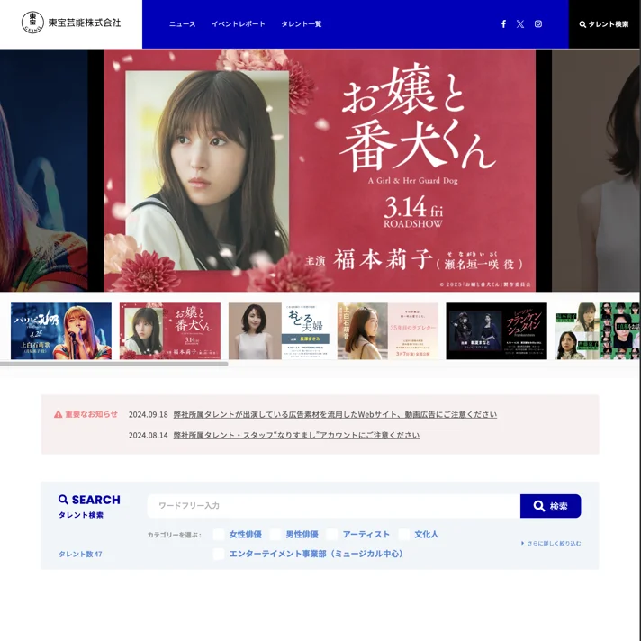
Task: Click the タレント数 47 text
Action: coord(80,554)
